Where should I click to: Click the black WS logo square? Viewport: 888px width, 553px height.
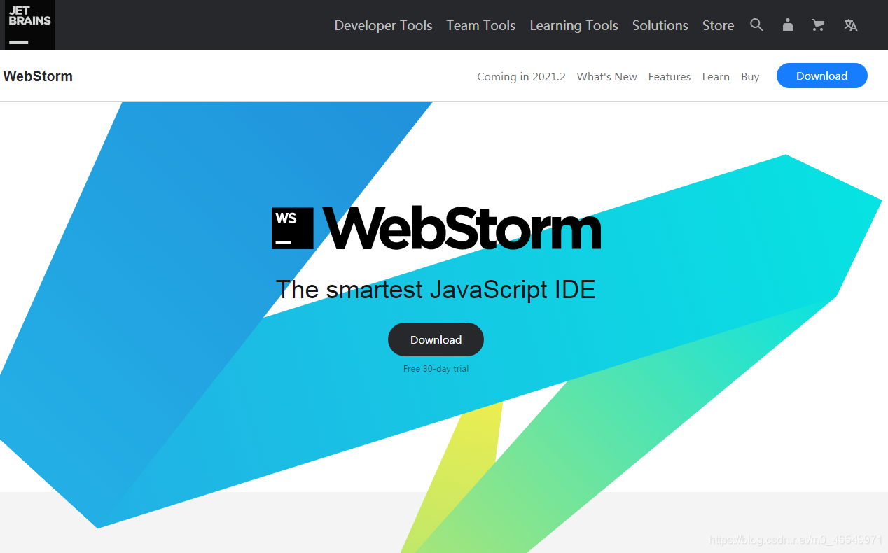click(x=292, y=228)
